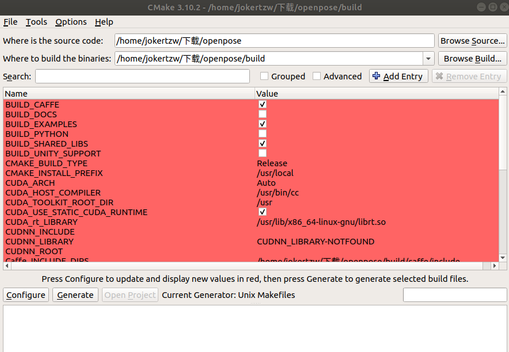Disable the BUILD_CAFFE checkbox
This screenshot has height=352, width=509.
tap(263, 104)
